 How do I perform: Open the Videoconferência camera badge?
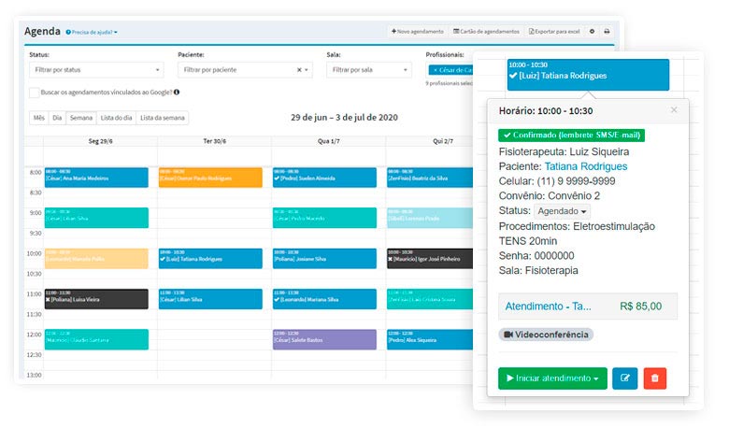coord(546,335)
